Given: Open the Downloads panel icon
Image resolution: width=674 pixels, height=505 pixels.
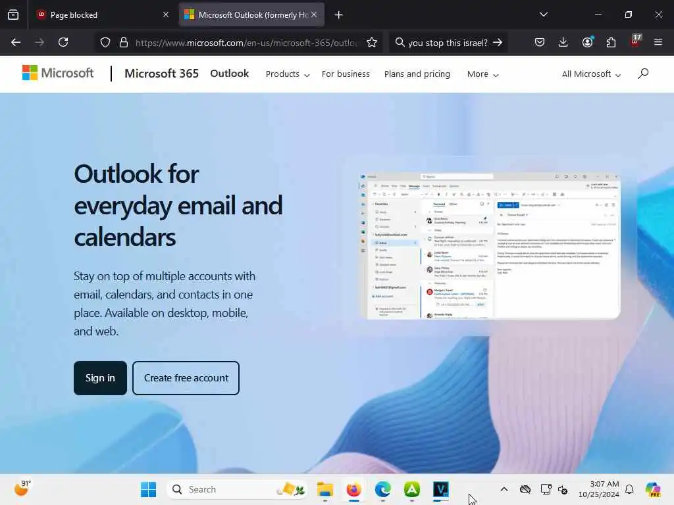Looking at the screenshot, I should [x=563, y=42].
